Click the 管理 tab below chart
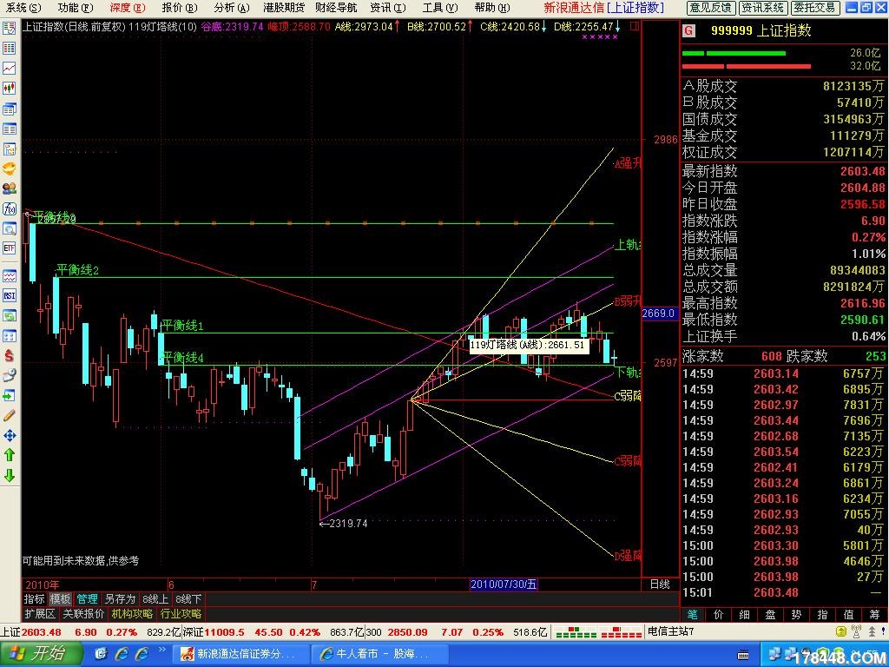This screenshot has width=889, height=667. (88, 599)
